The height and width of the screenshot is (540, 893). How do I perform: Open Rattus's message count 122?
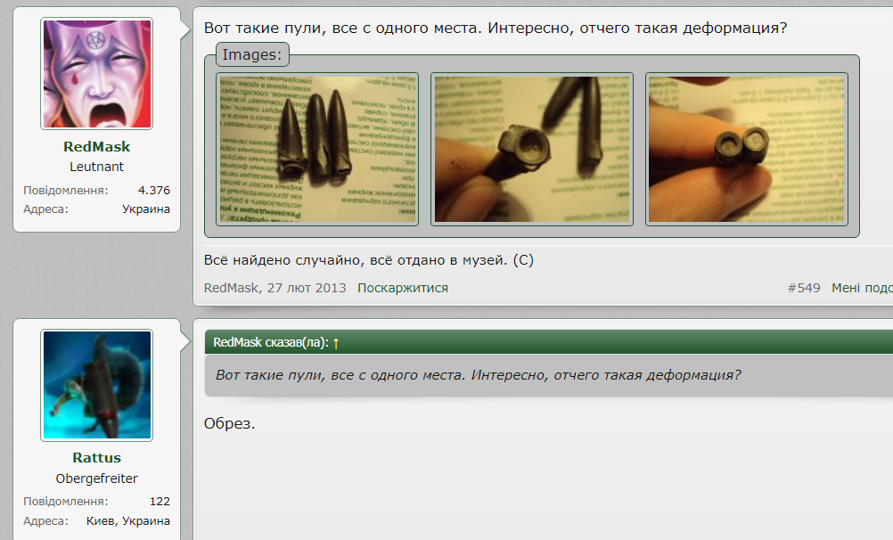point(160,501)
